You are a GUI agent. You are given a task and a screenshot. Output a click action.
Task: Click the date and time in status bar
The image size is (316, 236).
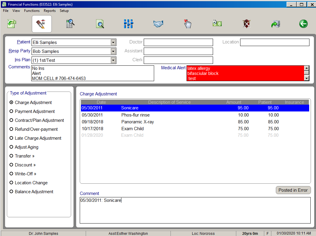coord(294,233)
